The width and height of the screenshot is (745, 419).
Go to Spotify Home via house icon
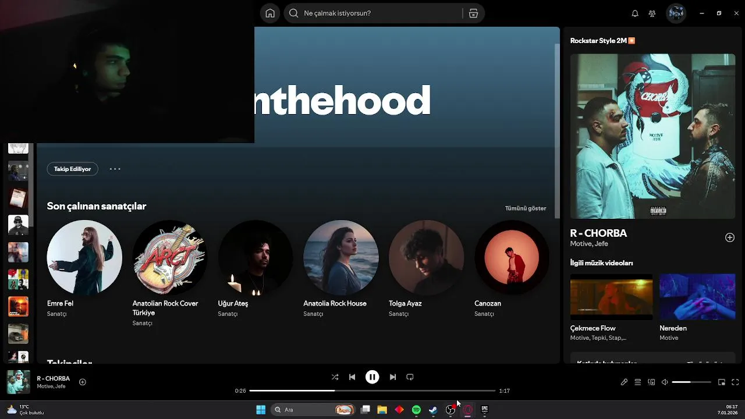click(270, 13)
